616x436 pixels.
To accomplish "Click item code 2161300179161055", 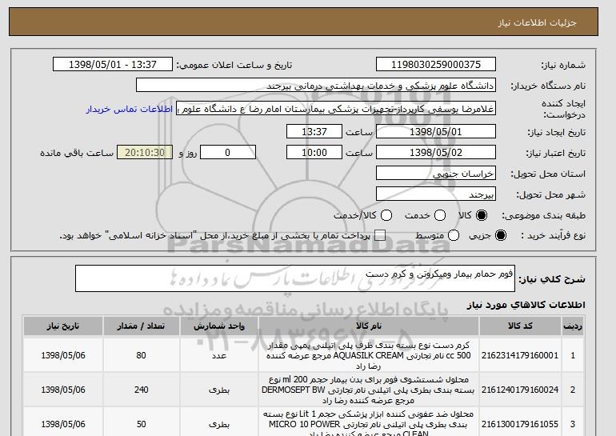I will coord(520,424).
